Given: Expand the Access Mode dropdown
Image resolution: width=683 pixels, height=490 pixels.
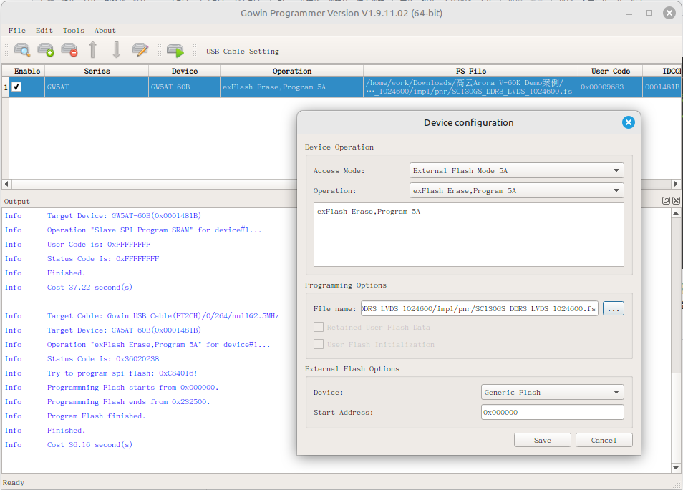Looking at the screenshot, I should pyautogui.click(x=517, y=170).
